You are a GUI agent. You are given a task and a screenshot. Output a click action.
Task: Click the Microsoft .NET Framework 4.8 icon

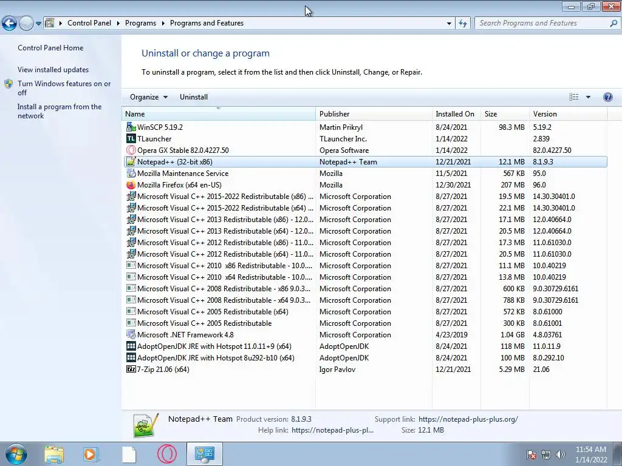[131, 334]
